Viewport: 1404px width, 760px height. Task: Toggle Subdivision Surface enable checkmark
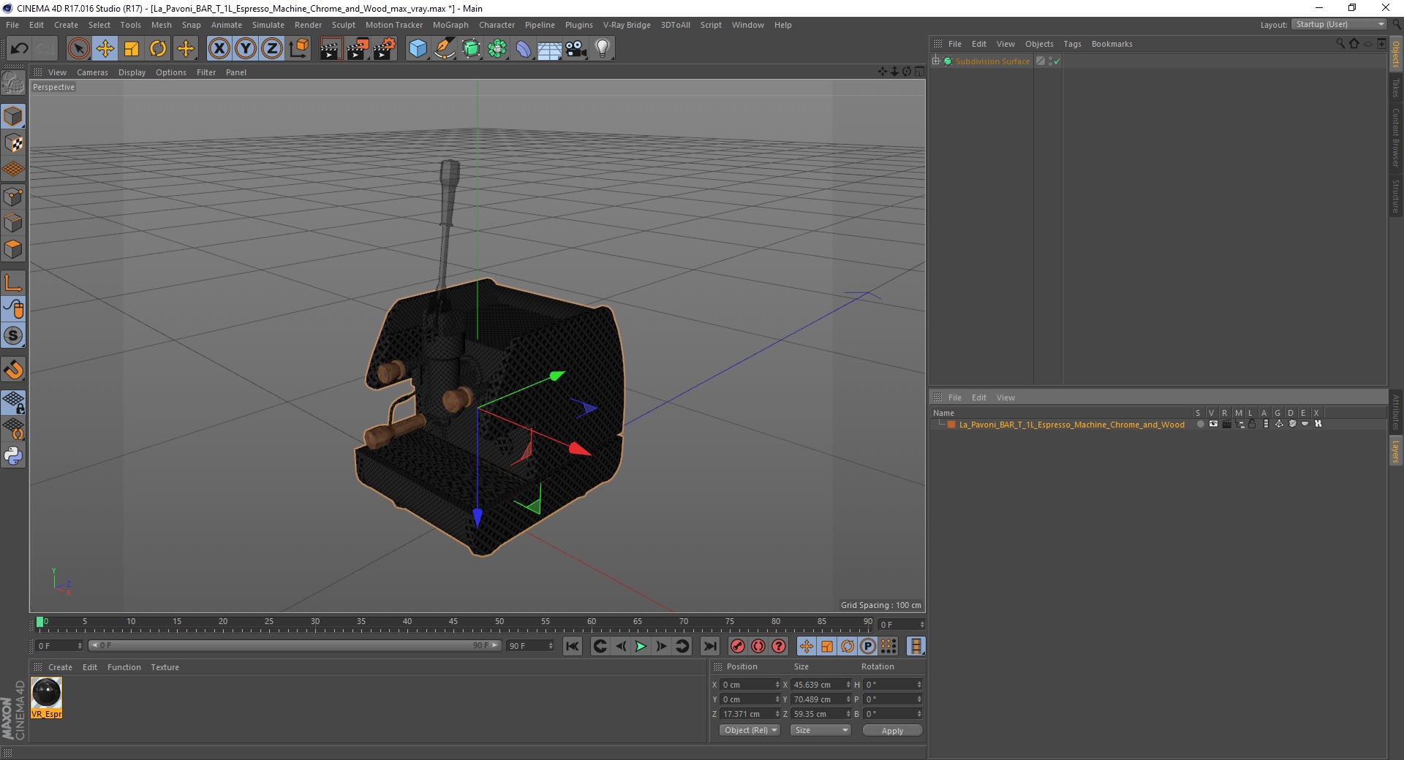click(1057, 61)
